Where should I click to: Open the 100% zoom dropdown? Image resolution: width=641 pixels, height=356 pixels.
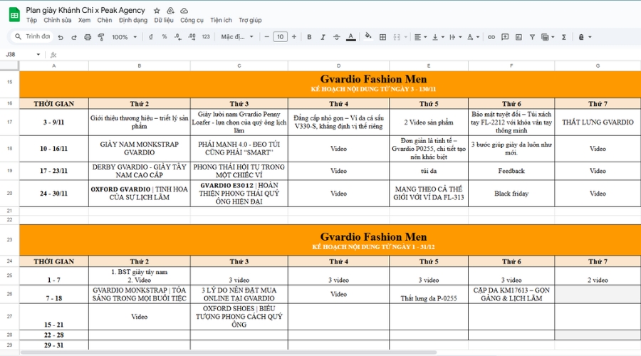click(x=124, y=37)
